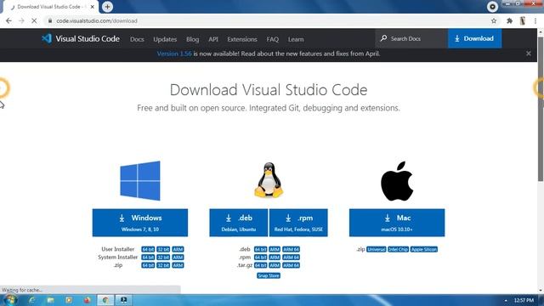Open the media player taskbar icon
This screenshot has width=544, height=306.
point(69,300)
